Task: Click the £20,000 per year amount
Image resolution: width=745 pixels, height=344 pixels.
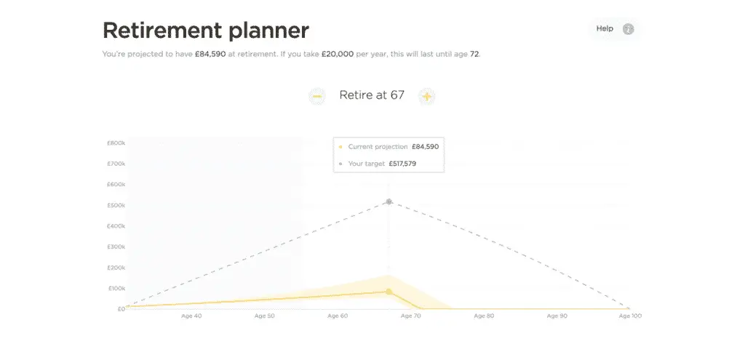Action: 338,54
